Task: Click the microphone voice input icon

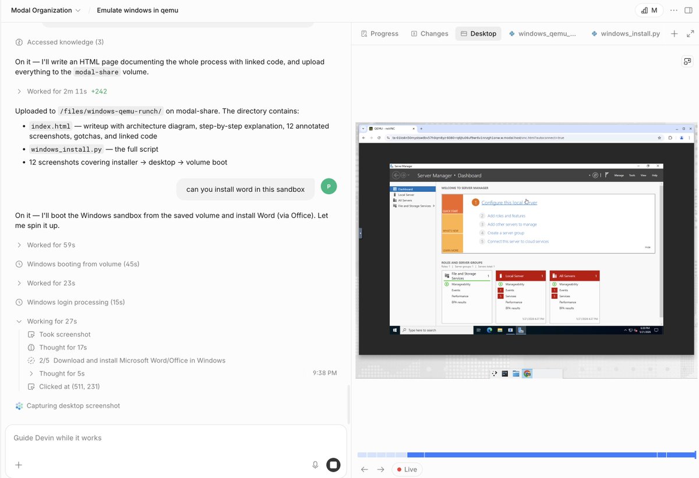Action: (315, 465)
